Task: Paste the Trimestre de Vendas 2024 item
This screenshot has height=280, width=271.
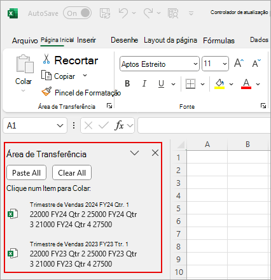Action: (x=83, y=214)
